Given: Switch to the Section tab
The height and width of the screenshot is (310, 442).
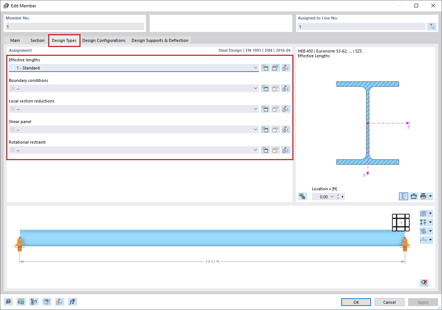Looking at the screenshot, I should point(37,40).
